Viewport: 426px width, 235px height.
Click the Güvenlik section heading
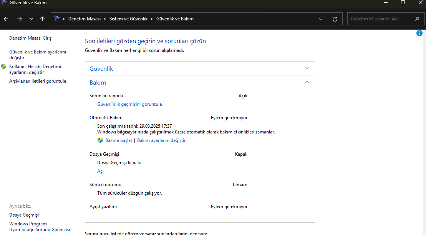[101, 68]
